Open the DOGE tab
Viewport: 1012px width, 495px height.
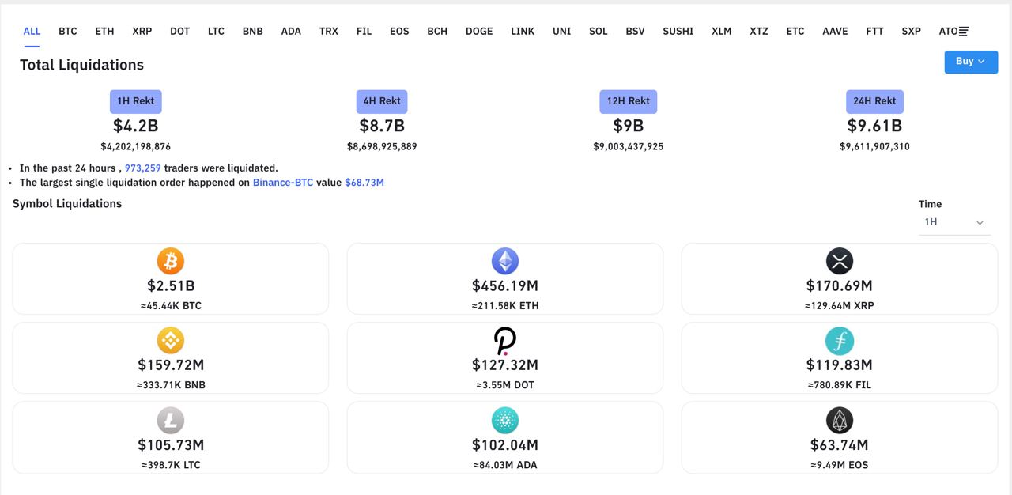[x=479, y=32]
